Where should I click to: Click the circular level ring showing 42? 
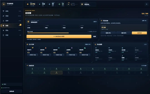(68, 4)
